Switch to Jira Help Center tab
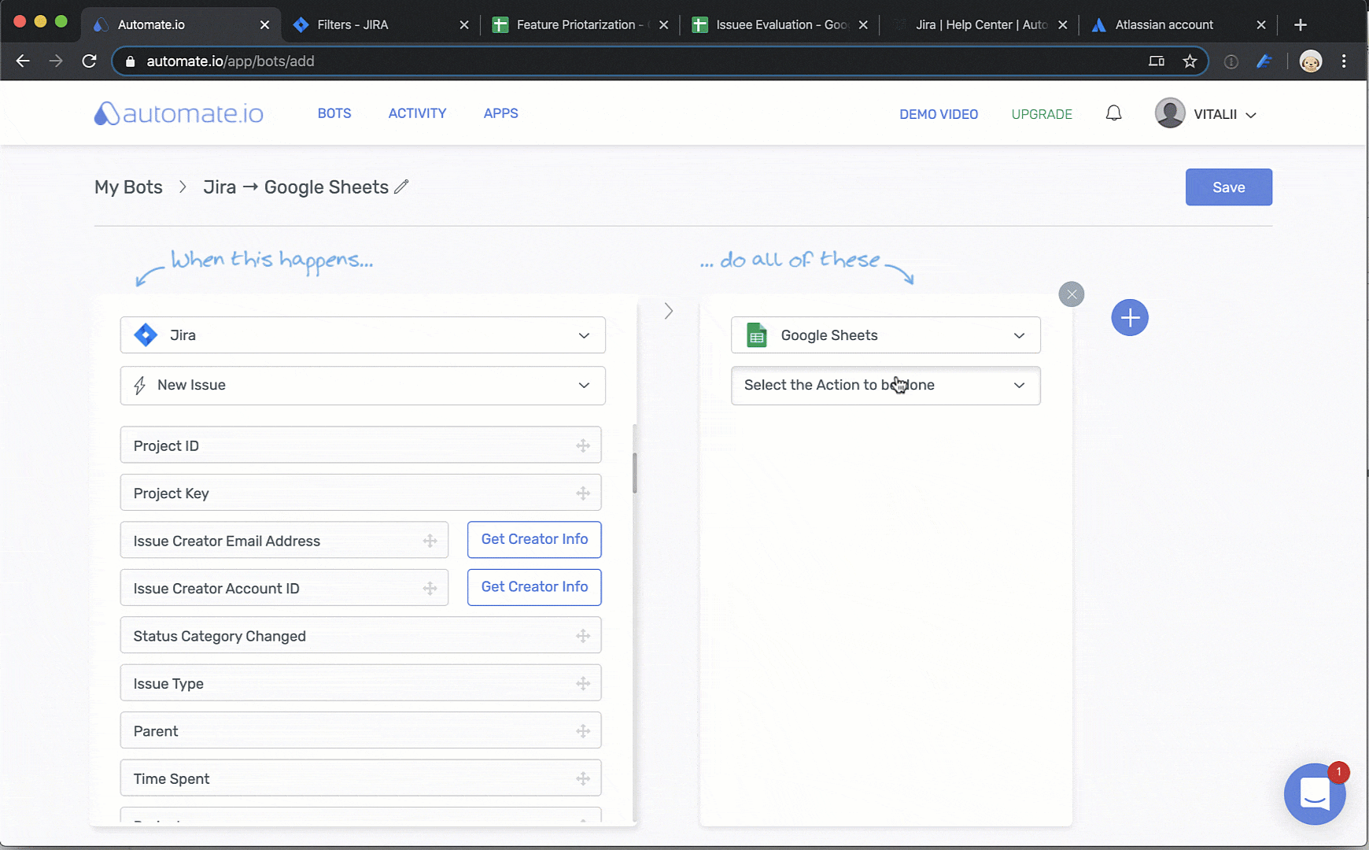The width and height of the screenshot is (1369, 850). (979, 24)
